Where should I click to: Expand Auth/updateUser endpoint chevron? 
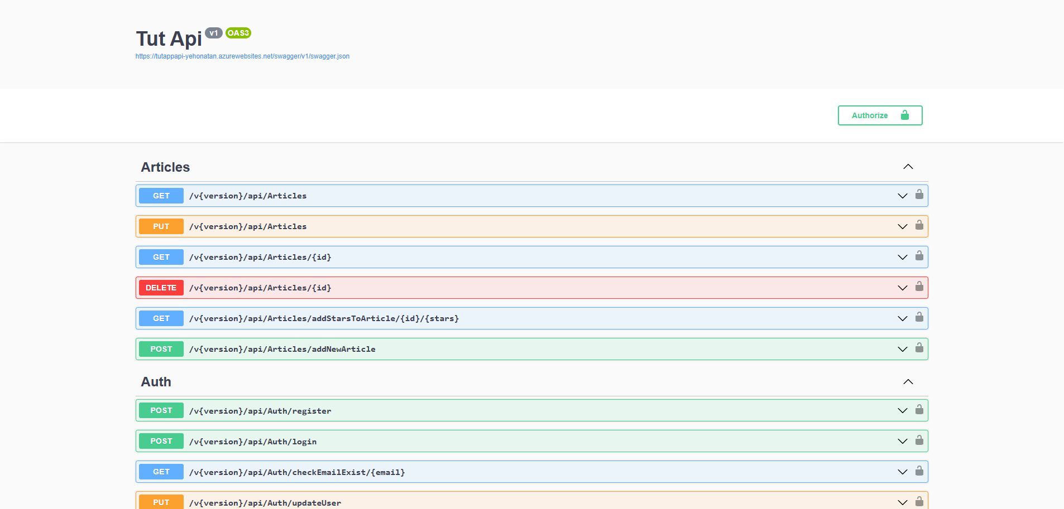click(903, 502)
